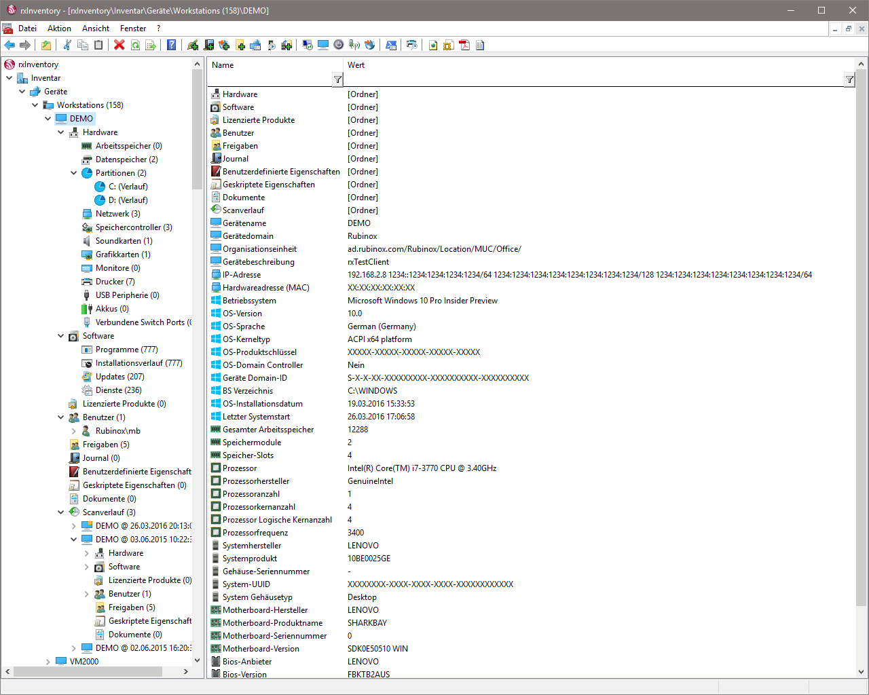Click the blue back arrow in toolbar
The image size is (869, 695).
pyautogui.click(x=10, y=45)
